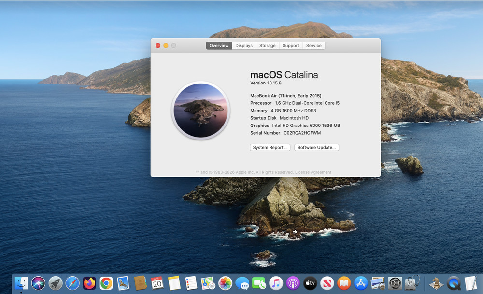Image resolution: width=483 pixels, height=294 pixels.
Task: Open Maps icon in Dock
Action: (208, 283)
